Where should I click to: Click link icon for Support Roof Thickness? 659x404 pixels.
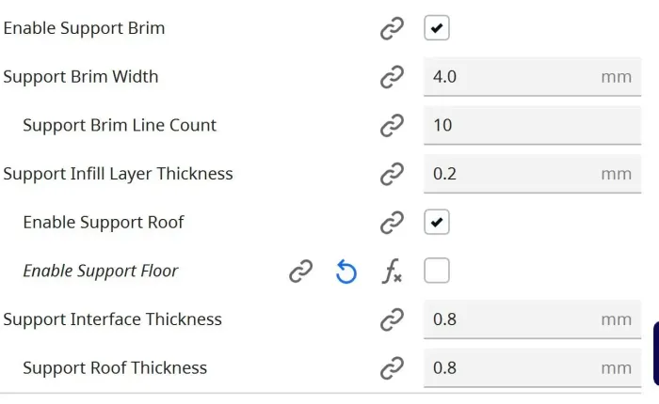[392, 368]
